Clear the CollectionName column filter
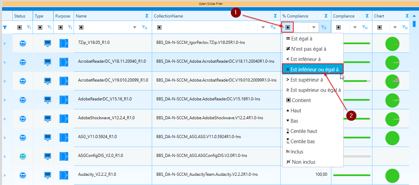This screenshot has width=419, height=185. tap(273, 27)
